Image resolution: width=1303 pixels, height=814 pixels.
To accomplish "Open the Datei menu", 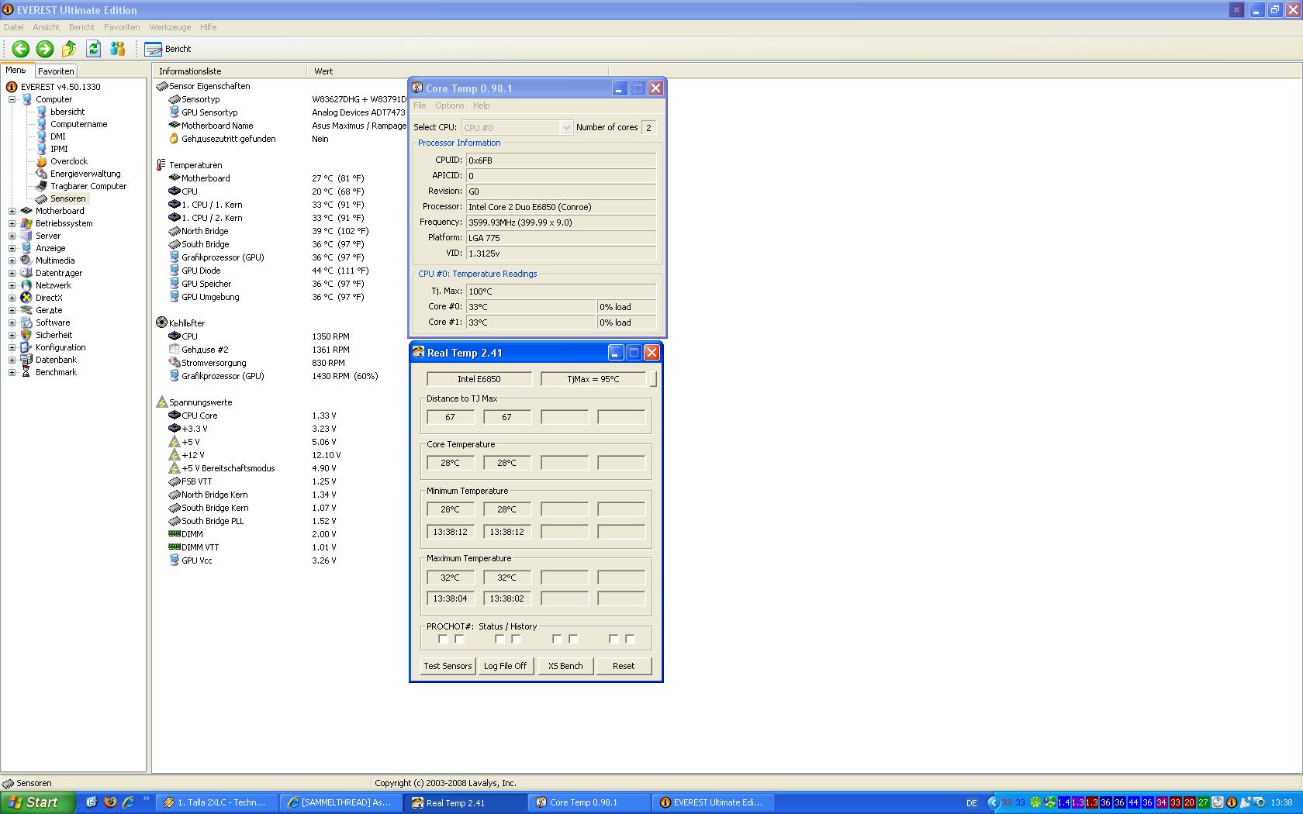I will tap(14, 27).
